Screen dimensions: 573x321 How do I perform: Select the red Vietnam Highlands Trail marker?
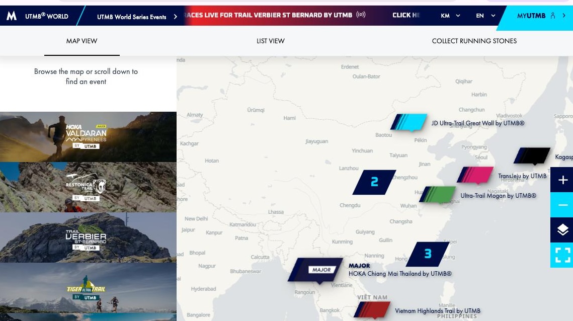[372, 310]
